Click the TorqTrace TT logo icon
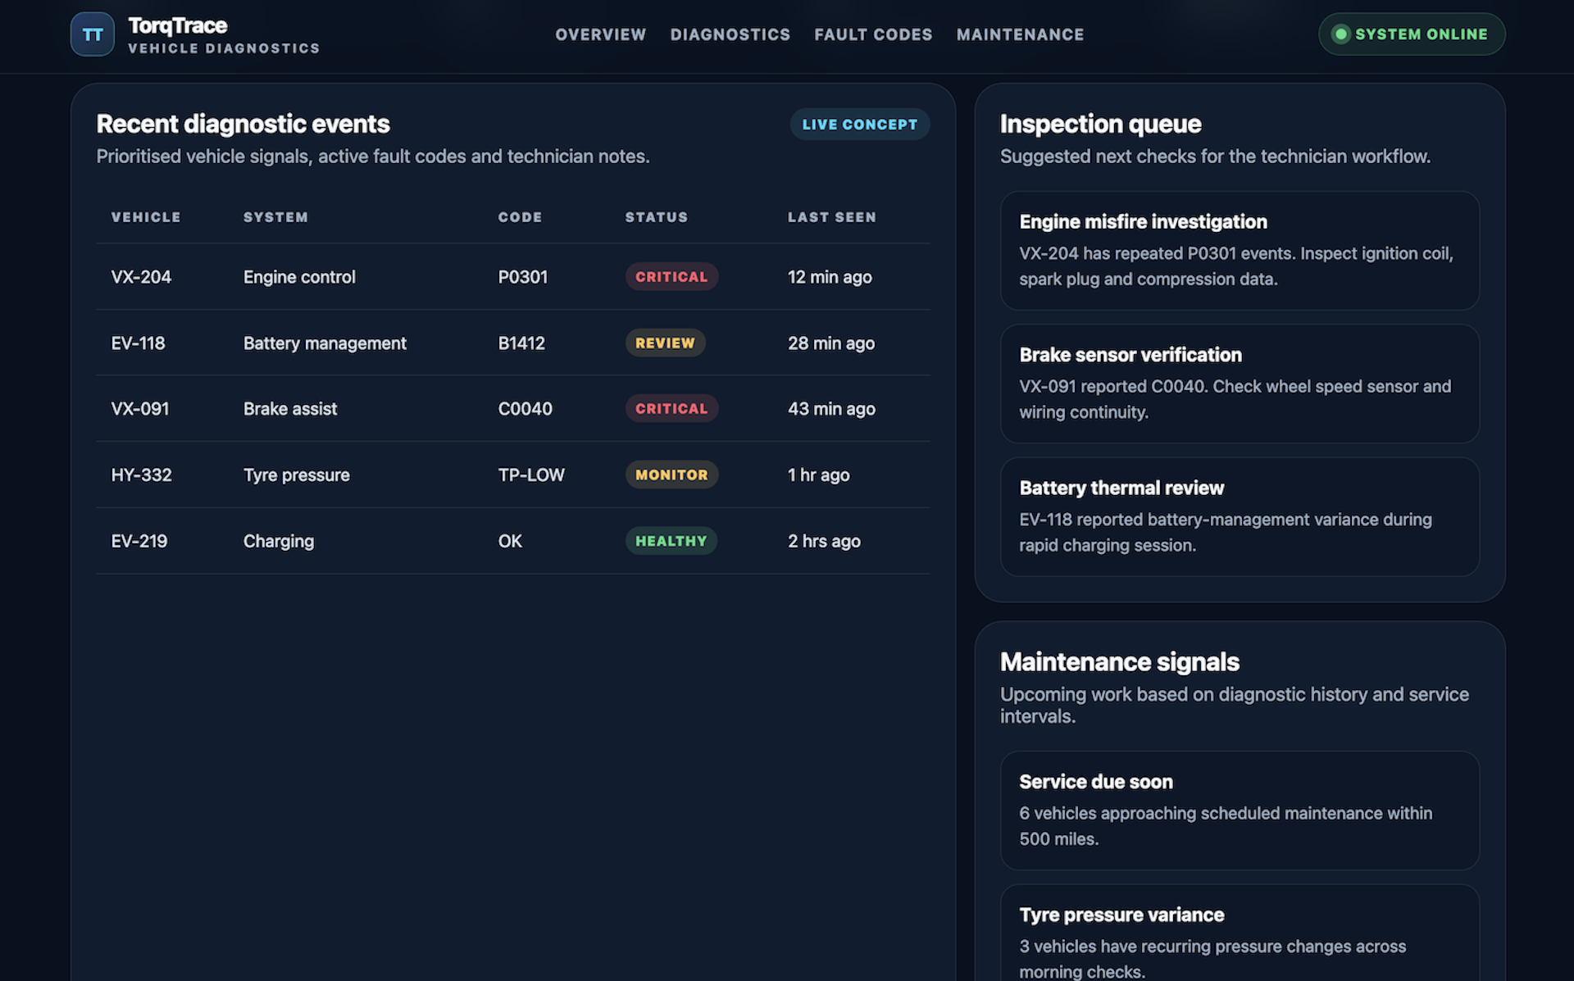The width and height of the screenshot is (1574, 981). pos(92,34)
